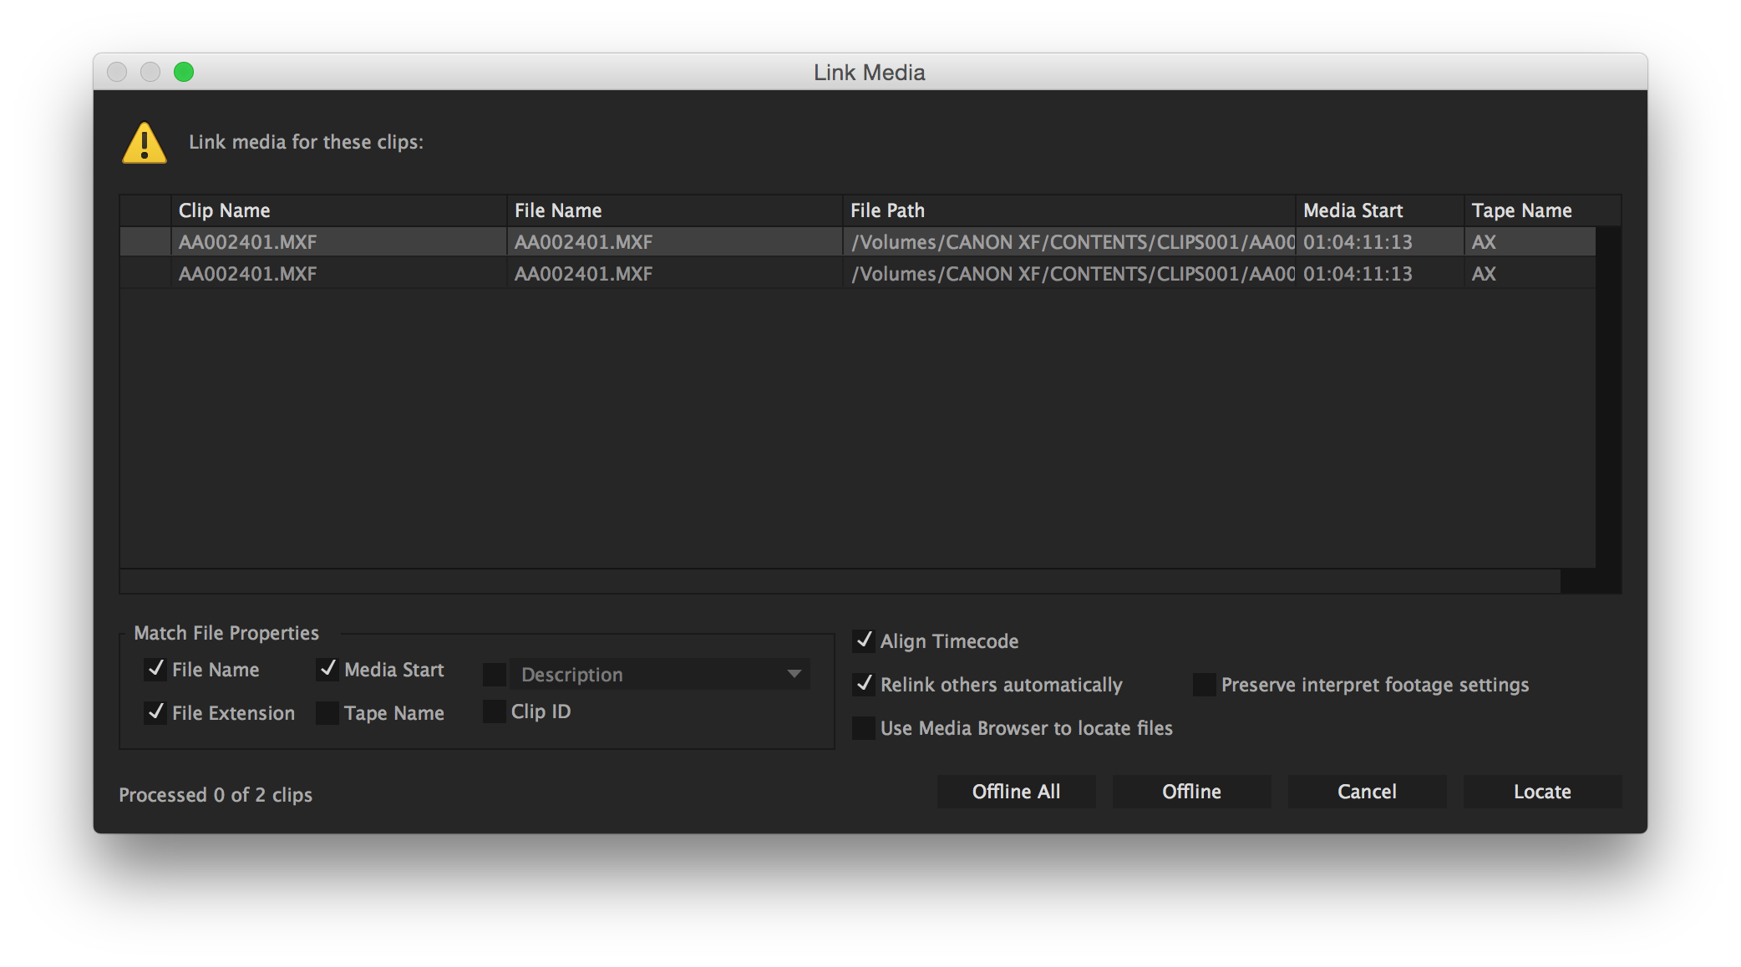Enable the Clip ID checkbox
This screenshot has height=967, width=1741.
(495, 711)
